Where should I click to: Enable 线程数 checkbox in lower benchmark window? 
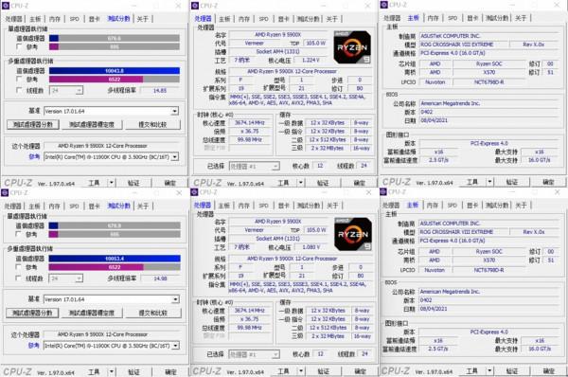[x=19, y=278]
